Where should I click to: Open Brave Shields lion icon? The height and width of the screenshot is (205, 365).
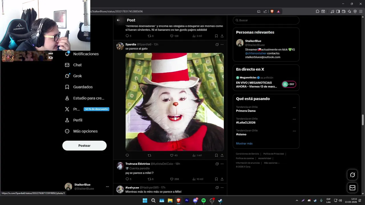click(272, 11)
